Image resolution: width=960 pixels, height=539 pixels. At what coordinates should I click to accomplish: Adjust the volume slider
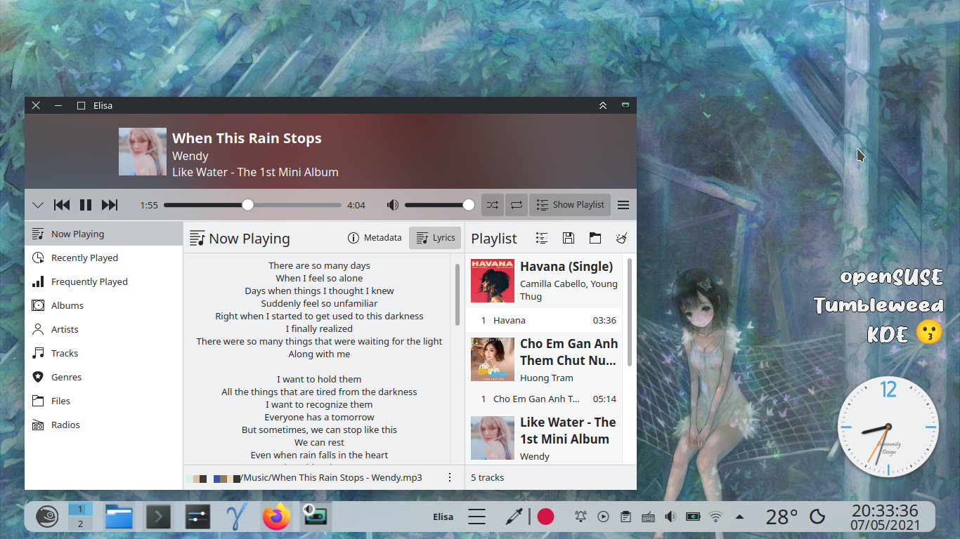439,205
